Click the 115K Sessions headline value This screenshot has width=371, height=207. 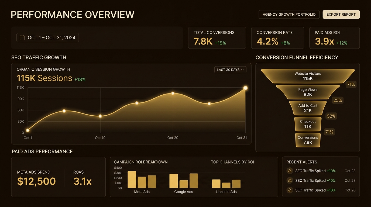tap(44, 78)
